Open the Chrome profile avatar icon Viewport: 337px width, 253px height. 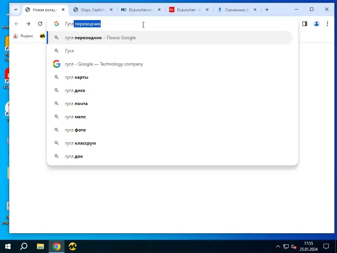pyautogui.click(x=316, y=24)
